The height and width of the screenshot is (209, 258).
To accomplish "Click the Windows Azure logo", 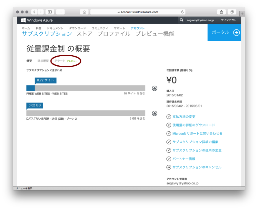I will [37, 20].
